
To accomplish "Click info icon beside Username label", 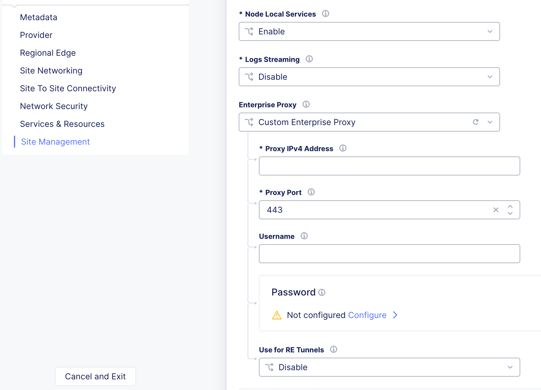I will [x=304, y=236].
